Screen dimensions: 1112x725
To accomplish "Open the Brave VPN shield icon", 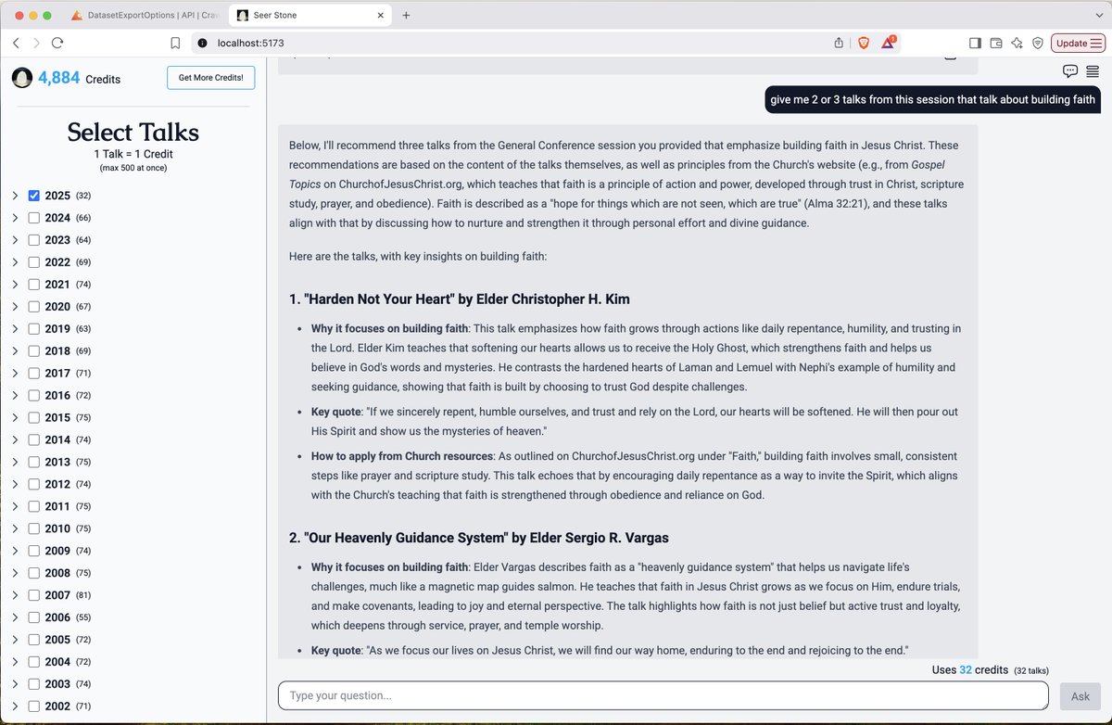I will (x=1037, y=43).
